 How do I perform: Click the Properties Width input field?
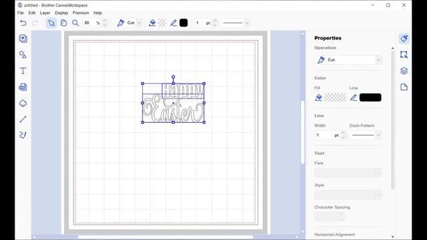(x=328, y=135)
